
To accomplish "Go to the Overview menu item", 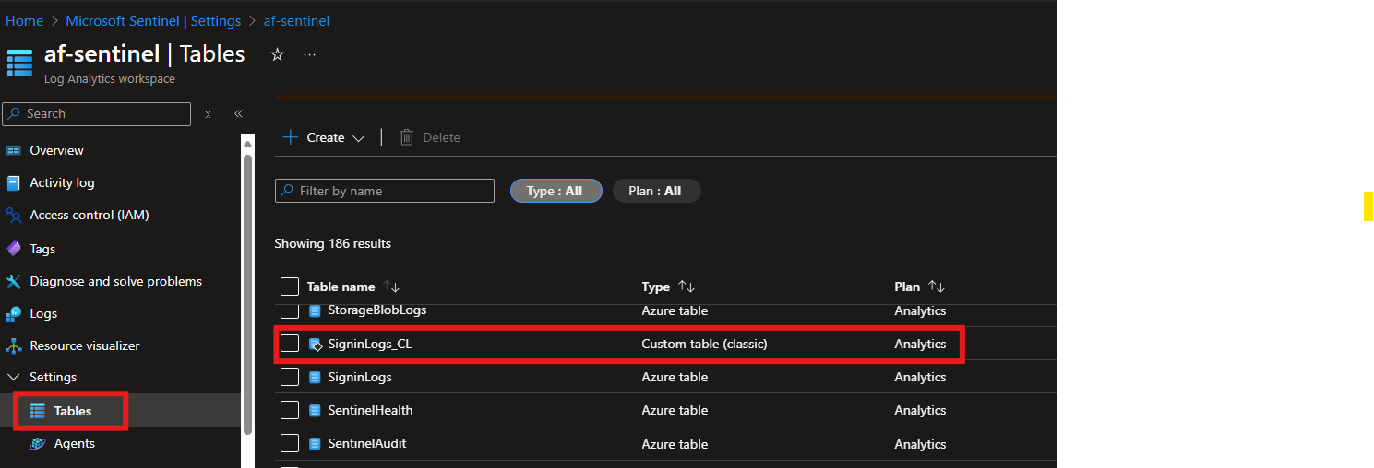I will (56, 150).
